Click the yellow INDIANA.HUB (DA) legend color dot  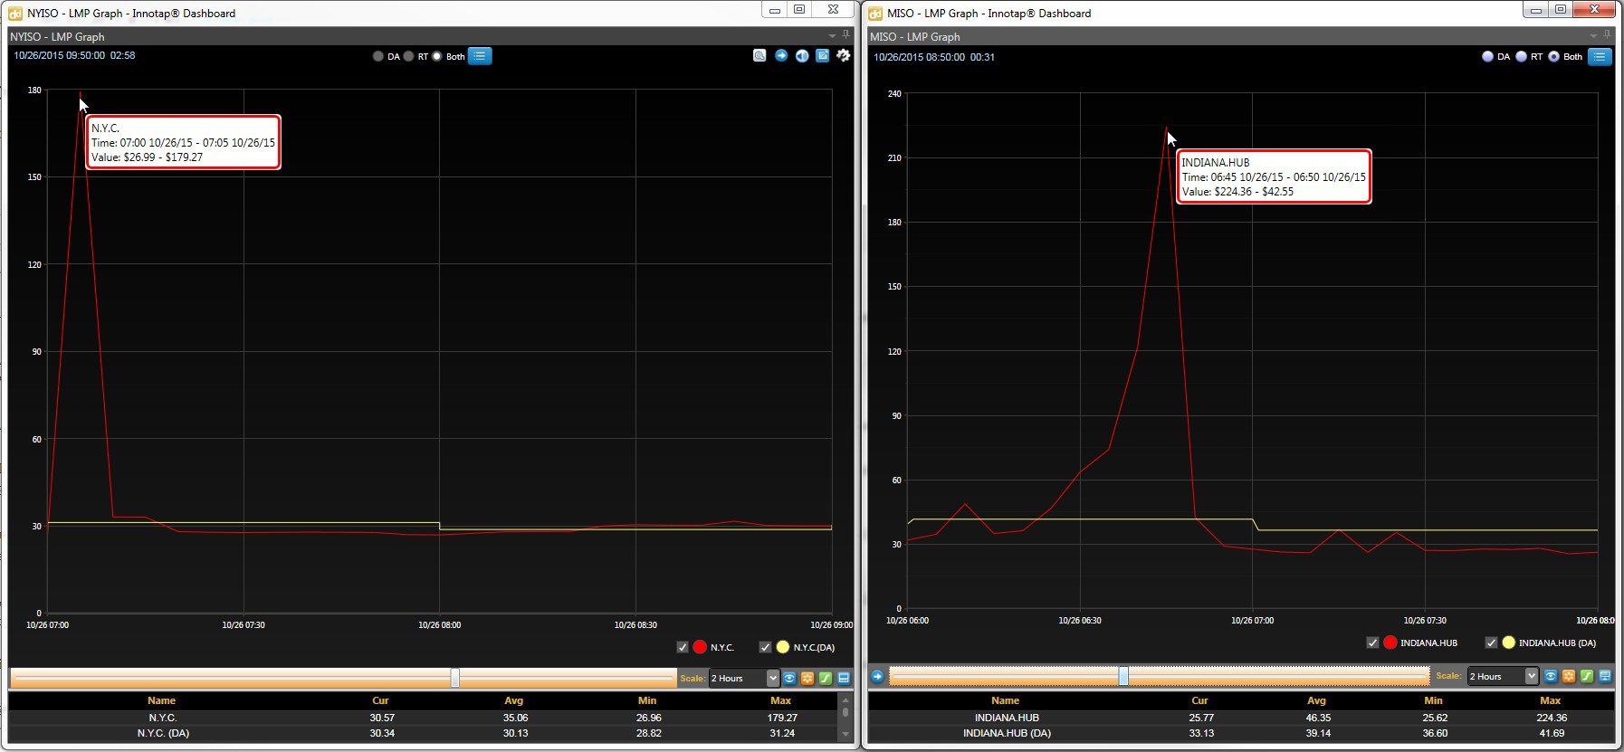(x=1508, y=643)
